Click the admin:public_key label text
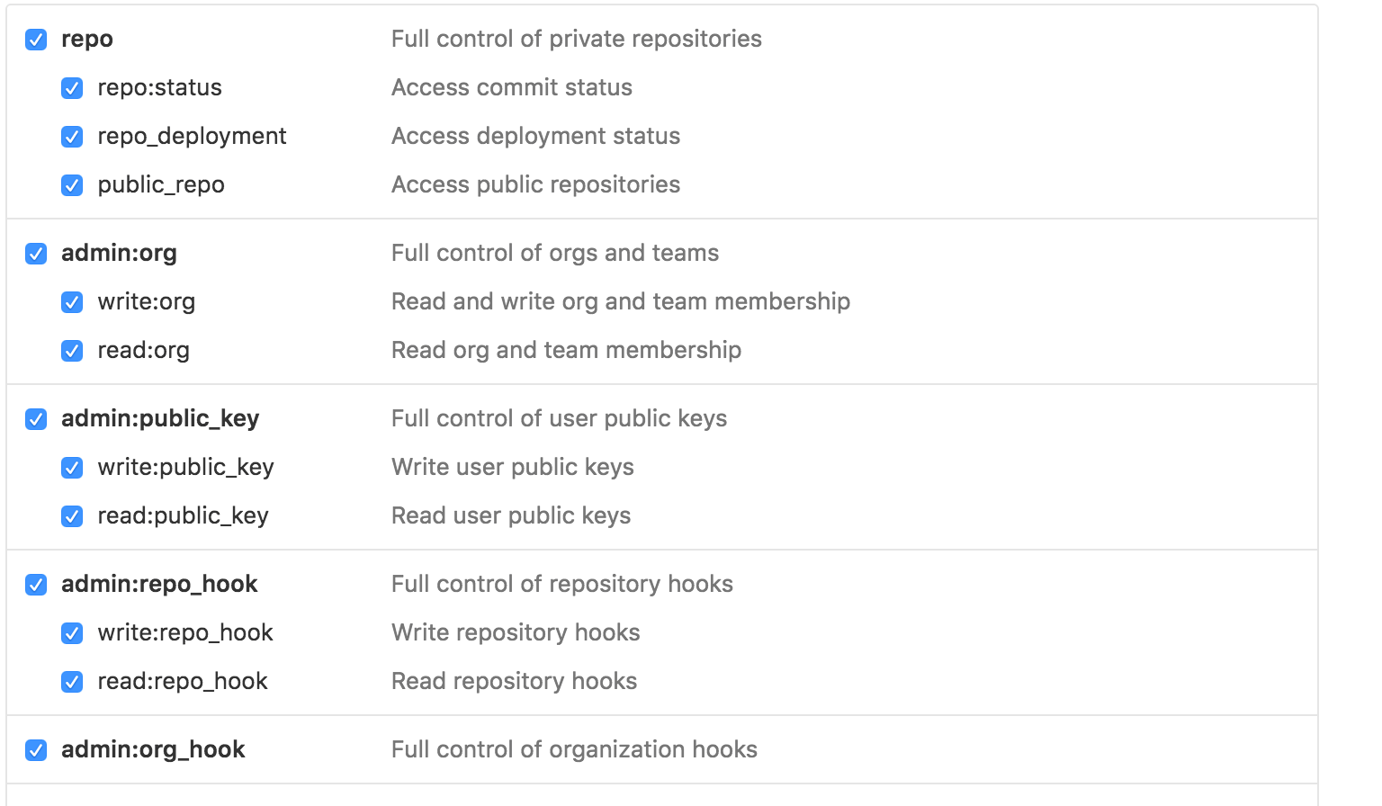Viewport: 1382px width, 806px height. click(160, 418)
